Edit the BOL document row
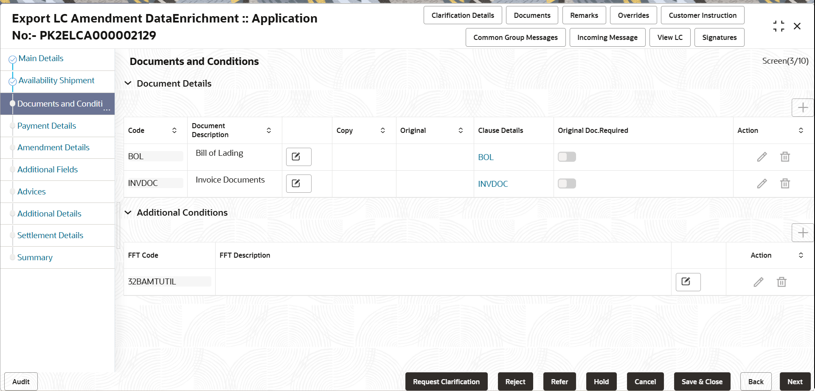 [x=762, y=157]
